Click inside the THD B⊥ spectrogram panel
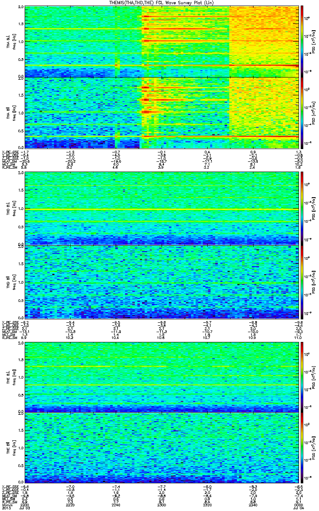 coord(162,209)
